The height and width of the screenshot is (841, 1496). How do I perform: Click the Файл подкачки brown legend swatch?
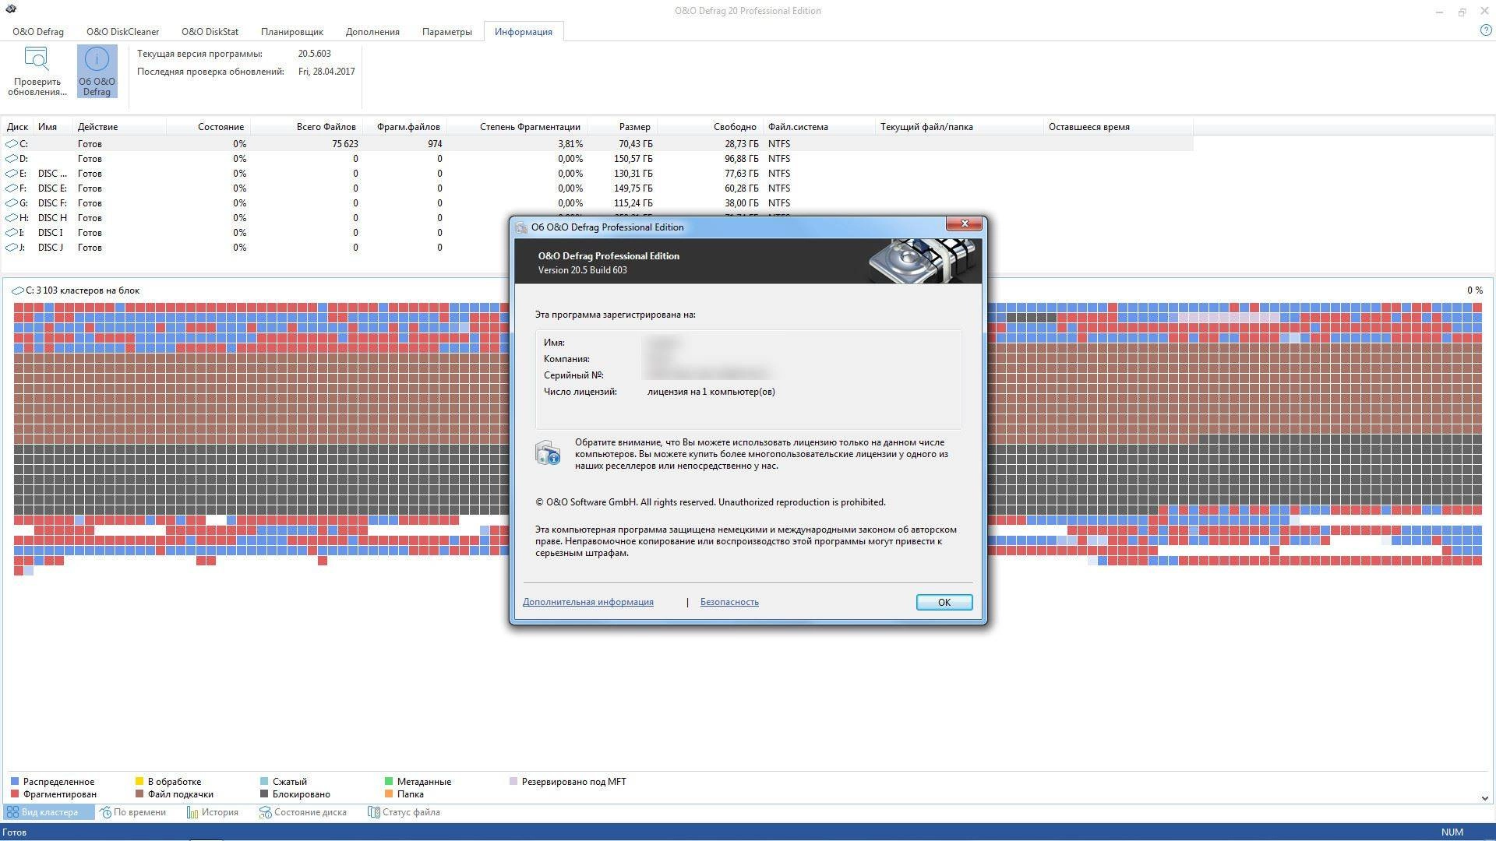(139, 794)
